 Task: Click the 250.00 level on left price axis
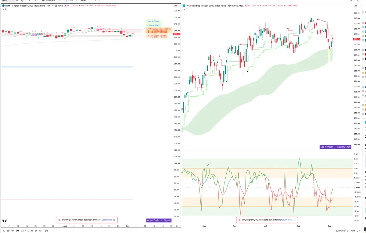point(177,64)
